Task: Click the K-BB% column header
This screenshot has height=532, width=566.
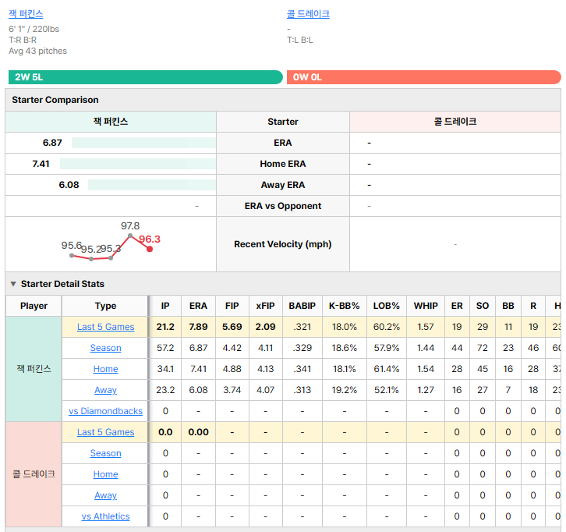Action: pyautogui.click(x=345, y=306)
